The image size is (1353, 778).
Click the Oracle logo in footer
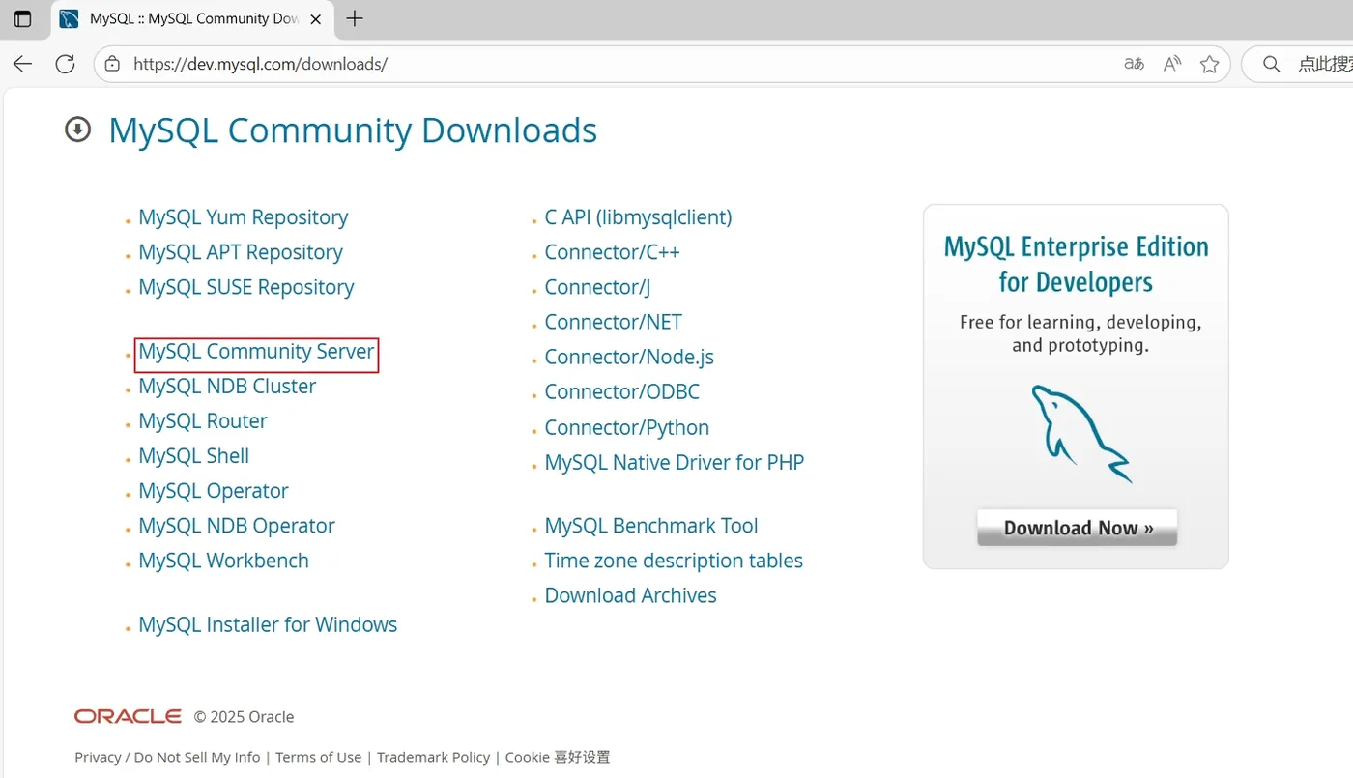pos(128,716)
